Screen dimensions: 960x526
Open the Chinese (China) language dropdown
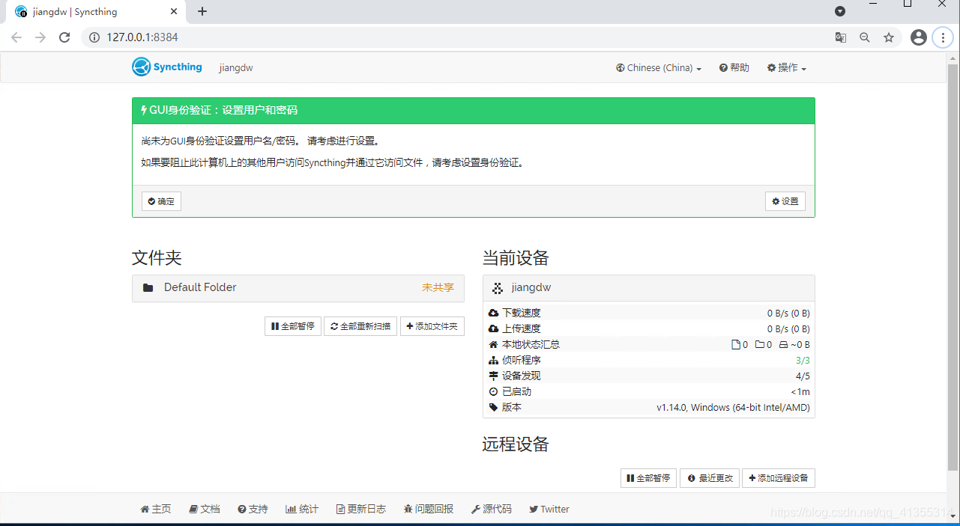pyautogui.click(x=659, y=67)
